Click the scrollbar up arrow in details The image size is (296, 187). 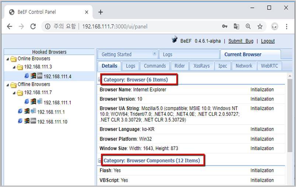coord(290,76)
